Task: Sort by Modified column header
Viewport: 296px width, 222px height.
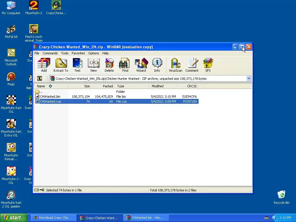Action: (164, 86)
